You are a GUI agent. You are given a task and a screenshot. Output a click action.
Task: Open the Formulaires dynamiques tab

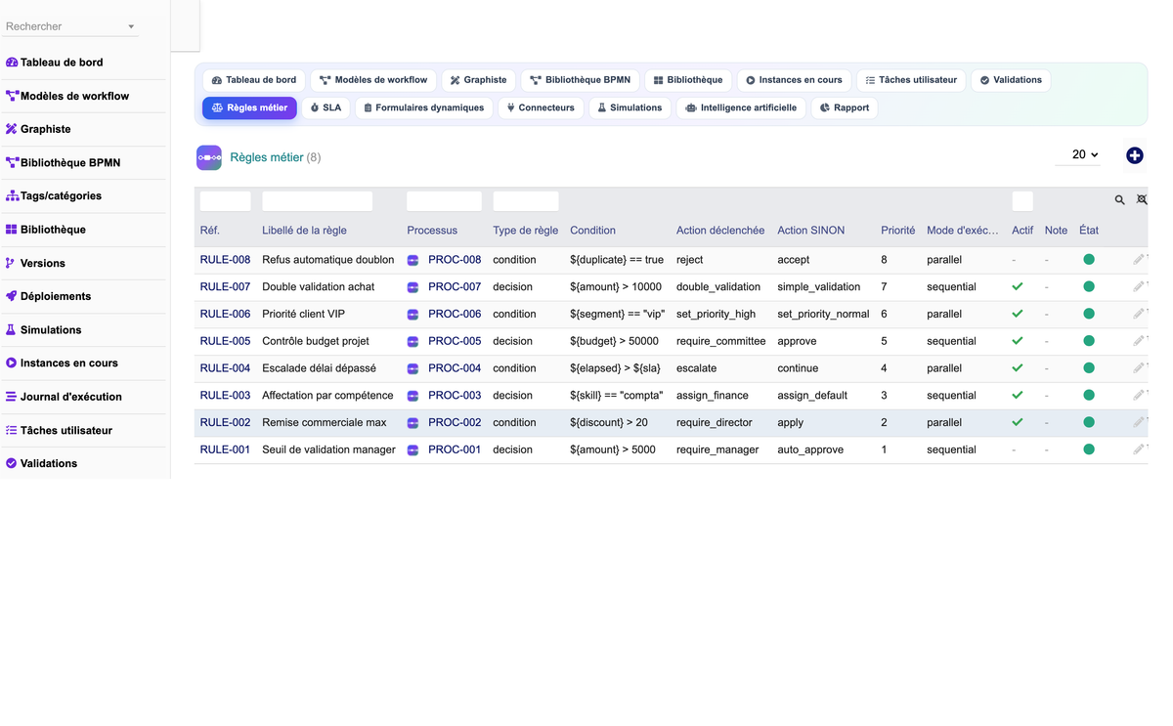pos(423,107)
